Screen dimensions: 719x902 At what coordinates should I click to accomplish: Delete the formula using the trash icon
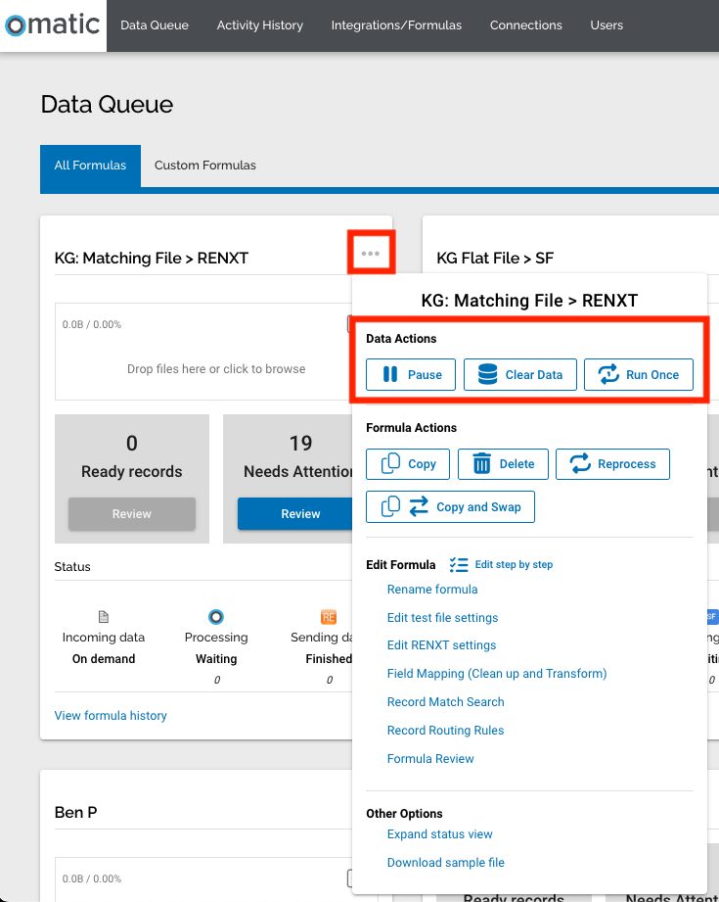click(x=503, y=464)
